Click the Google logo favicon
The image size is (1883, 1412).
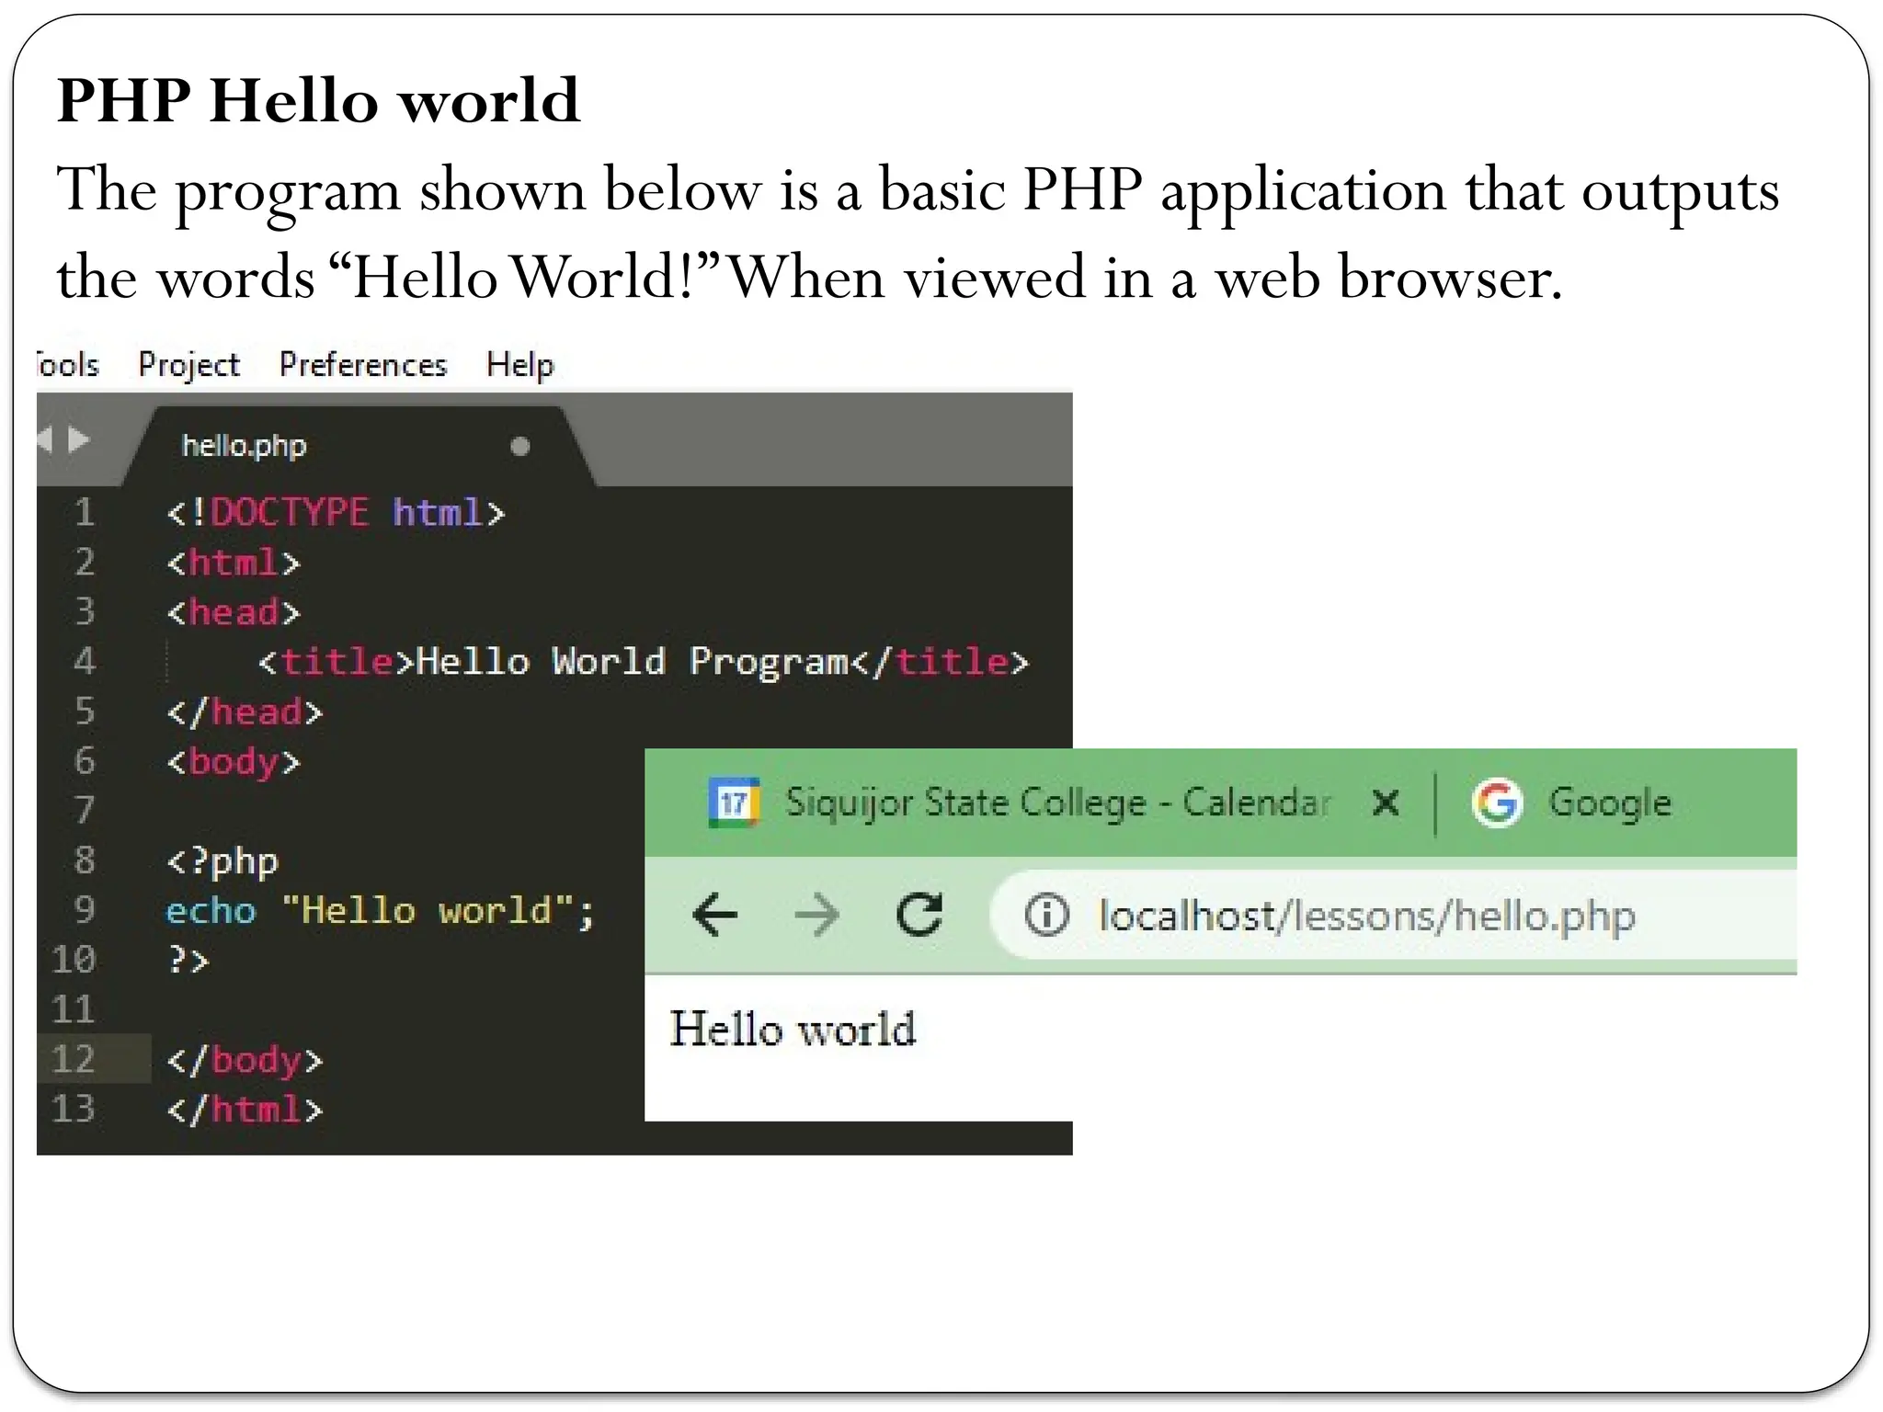click(1497, 803)
